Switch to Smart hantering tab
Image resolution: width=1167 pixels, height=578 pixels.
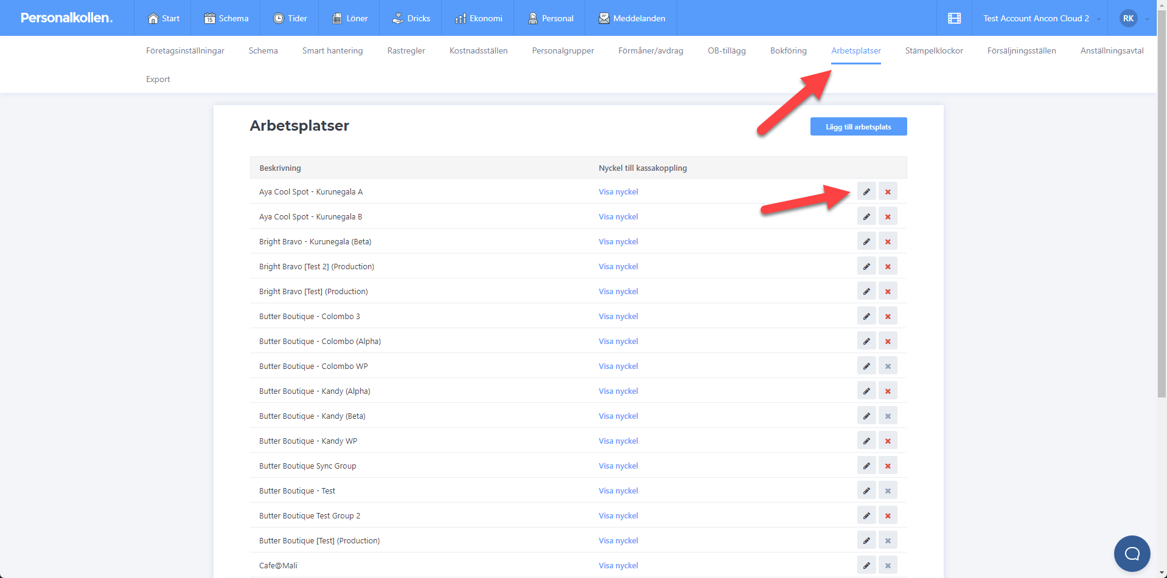tap(332, 50)
